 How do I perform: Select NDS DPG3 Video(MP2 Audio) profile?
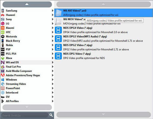104,39
